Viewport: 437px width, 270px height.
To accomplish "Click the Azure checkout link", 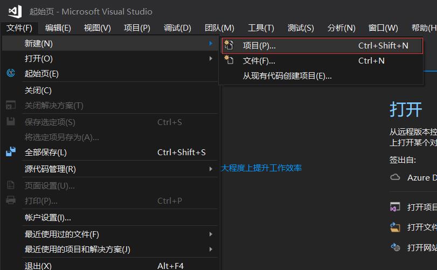I will click(x=422, y=177).
